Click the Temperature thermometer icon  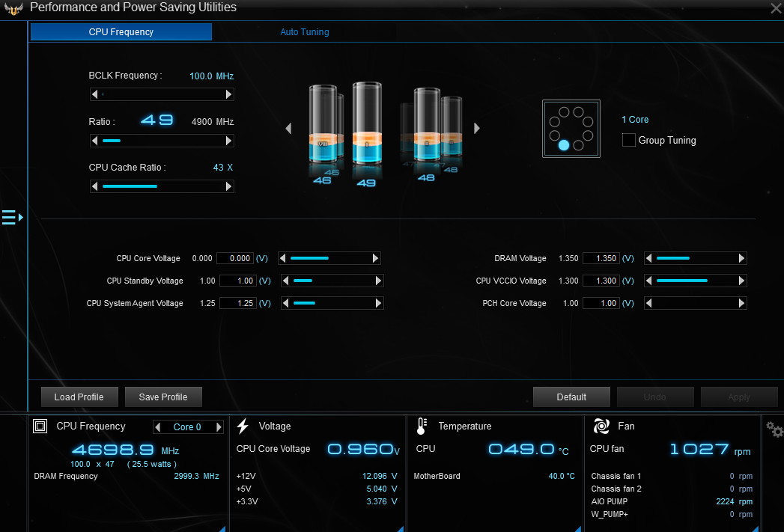tap(421, 426)
